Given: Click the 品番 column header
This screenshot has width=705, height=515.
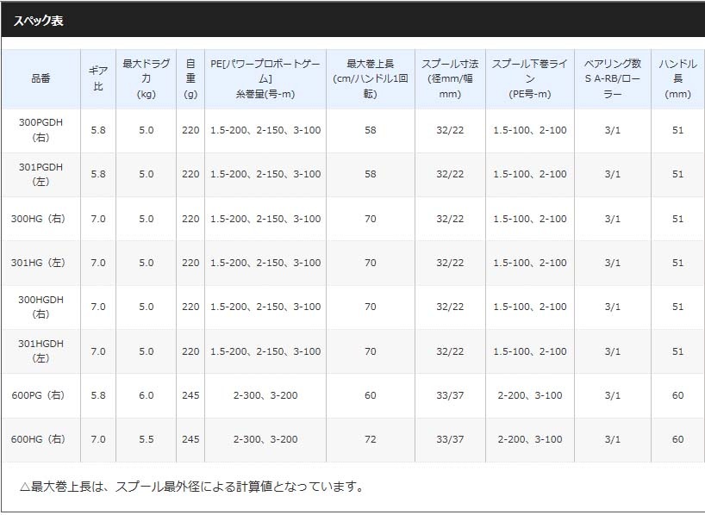Looking at the screenshot, I should point(41,78).
